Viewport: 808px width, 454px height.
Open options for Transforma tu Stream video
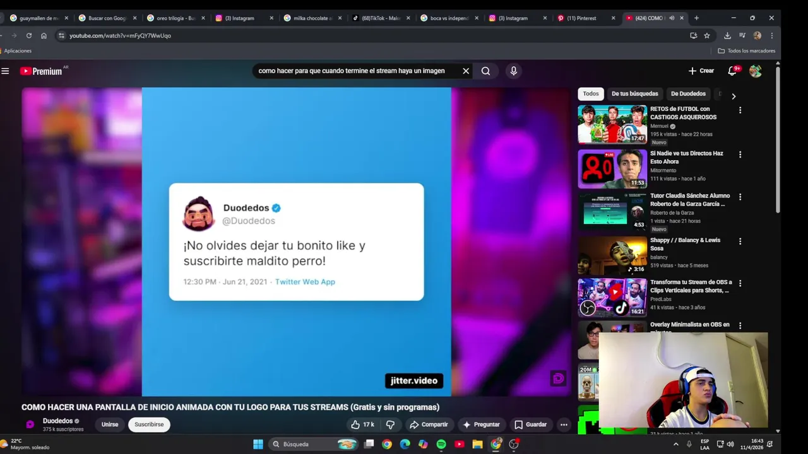(740, 284)
